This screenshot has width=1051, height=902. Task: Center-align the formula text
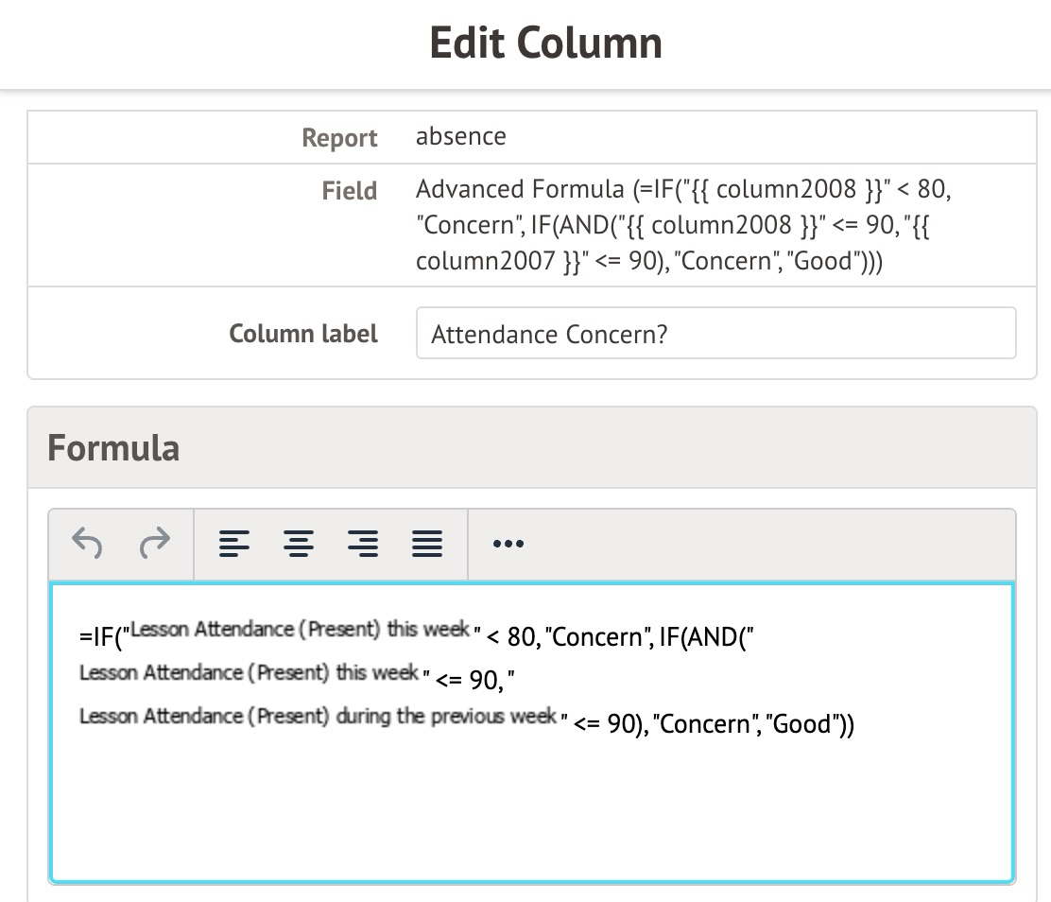[299, 544]
